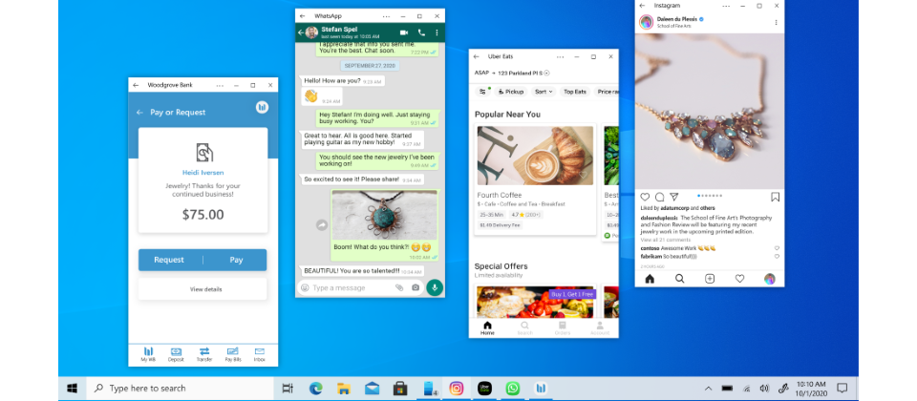This screenshot has height=401, width=917.
Task: Open Instagram from the taskbar
Action: click(x=457, y=389)
